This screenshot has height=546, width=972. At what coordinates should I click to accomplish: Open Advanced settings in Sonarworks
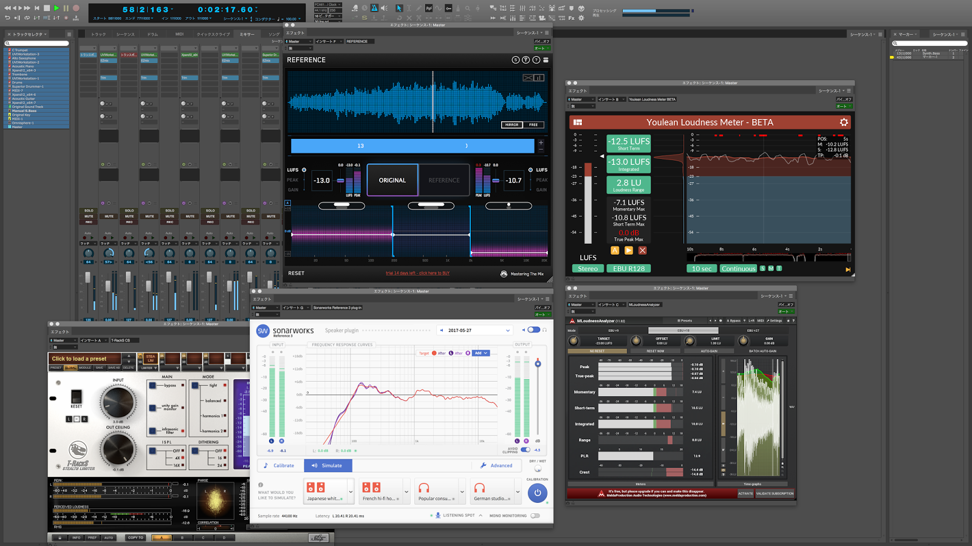point(496,465)
